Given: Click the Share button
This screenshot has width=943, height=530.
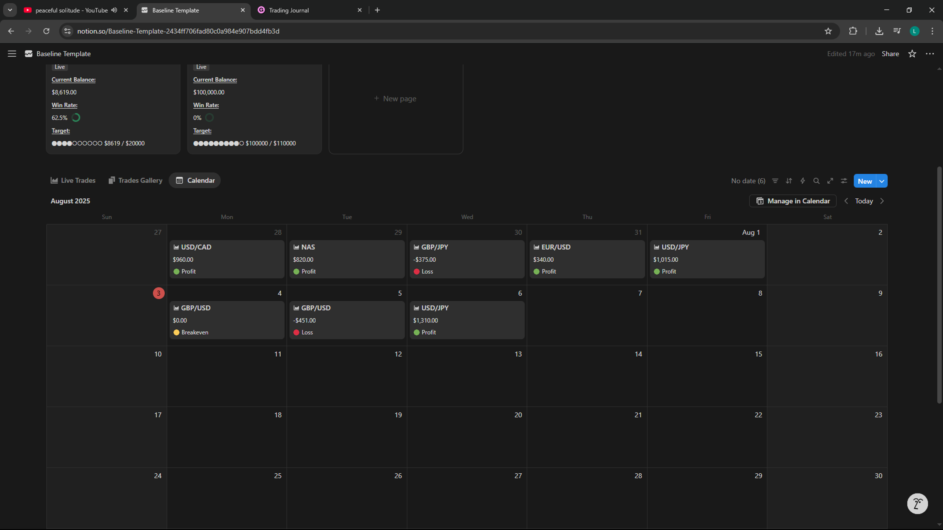Looking at the screenshot, I should 890,54.
